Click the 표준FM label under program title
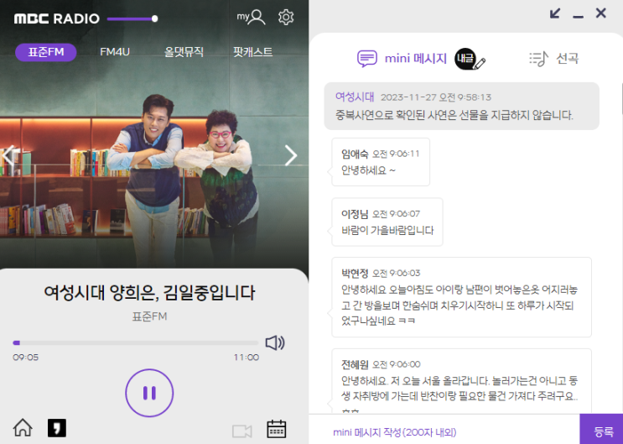The width and height of the screenshot is (623, 444). pyautogui.click(x=149, y=316)
